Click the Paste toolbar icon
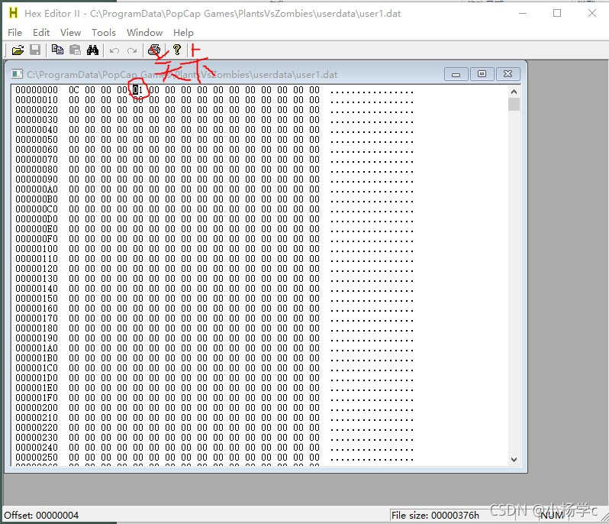609x524 pixels. 75,50
